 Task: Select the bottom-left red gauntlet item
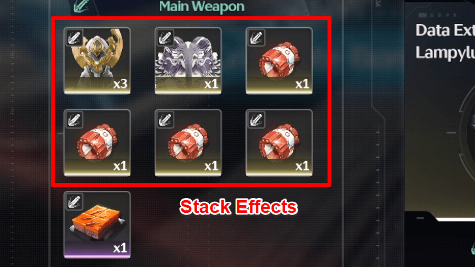pos(97,143)
